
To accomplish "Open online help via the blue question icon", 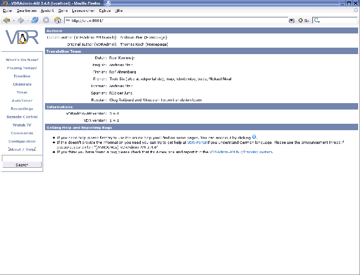I will [x=254, y=137].
